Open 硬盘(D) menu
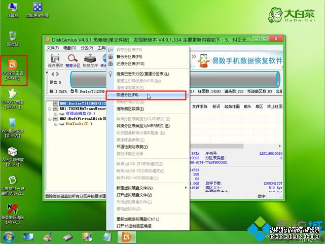This screenshot has width=325, height=244. tap(69, 48)
